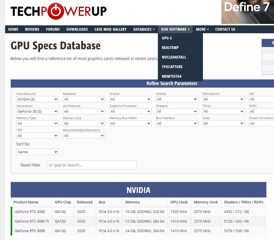
Task: Open the Forums section
Action: pos(53,29)
